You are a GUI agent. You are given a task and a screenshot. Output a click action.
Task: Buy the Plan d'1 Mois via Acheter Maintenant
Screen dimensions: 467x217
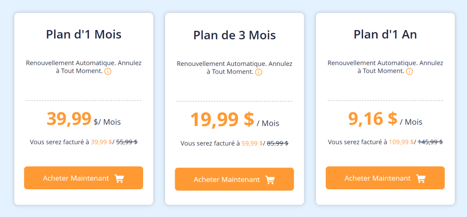pos(84,178)
